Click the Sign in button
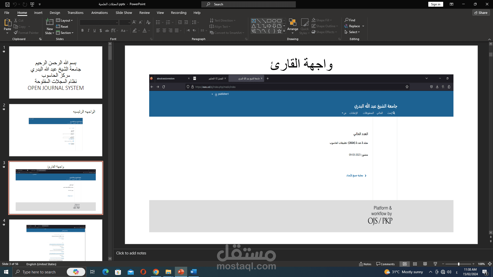This screenshot has height=277, width=493. coord(435,4)
